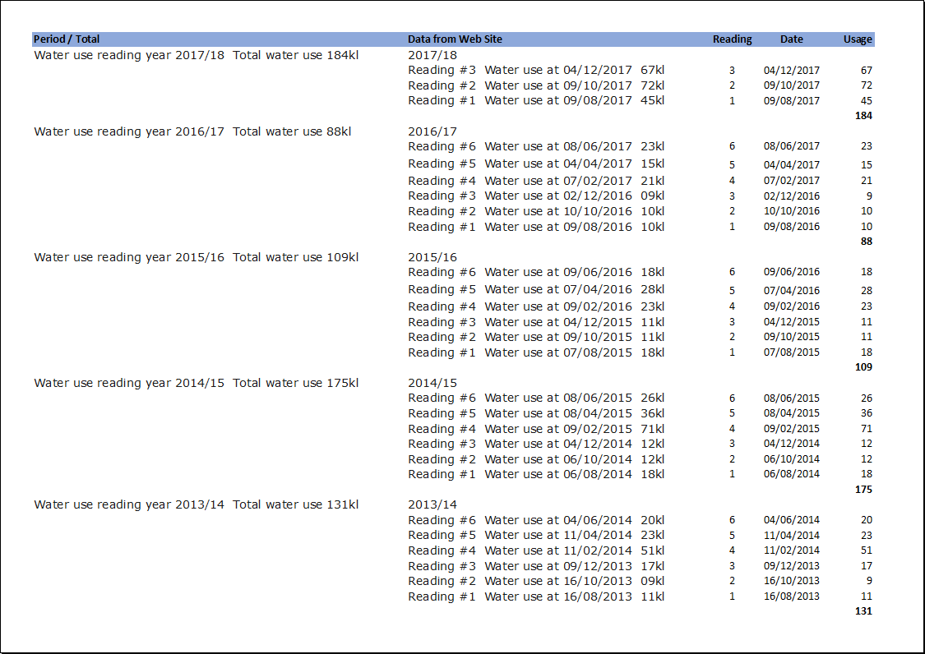This screenshot has width=925, height=654.
Task: Click the 2016/17 total water use 88kl cell
Action: tap(192, 131)
